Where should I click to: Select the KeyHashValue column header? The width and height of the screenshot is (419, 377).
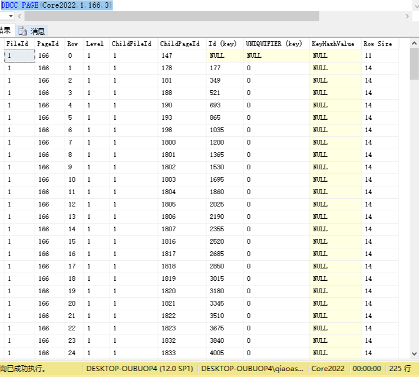pos(335,44)
